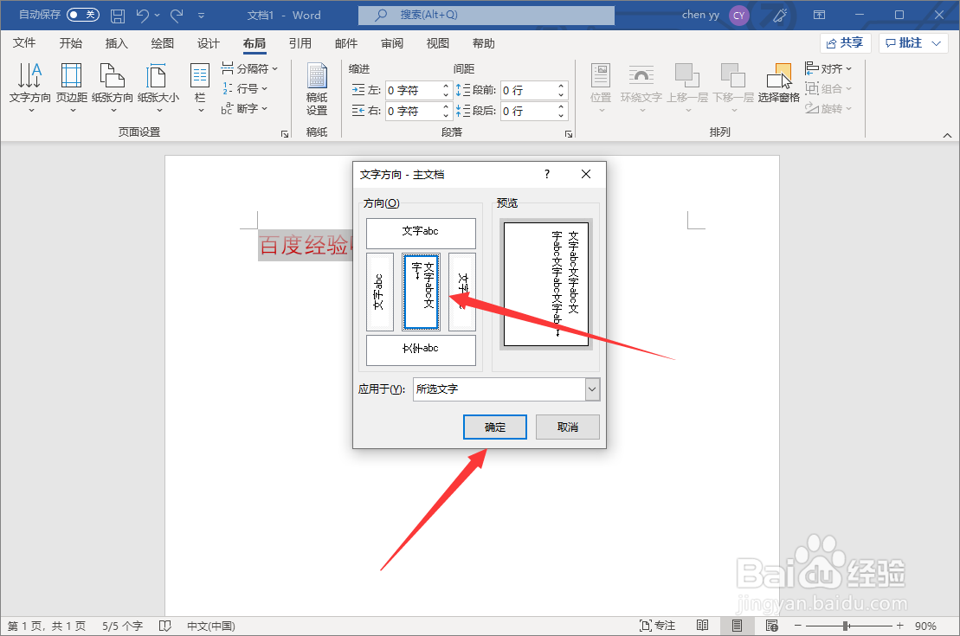The image size is (960, 636).
Task: Click 取消 to dismiss the dialog
Action: (567, 427)
